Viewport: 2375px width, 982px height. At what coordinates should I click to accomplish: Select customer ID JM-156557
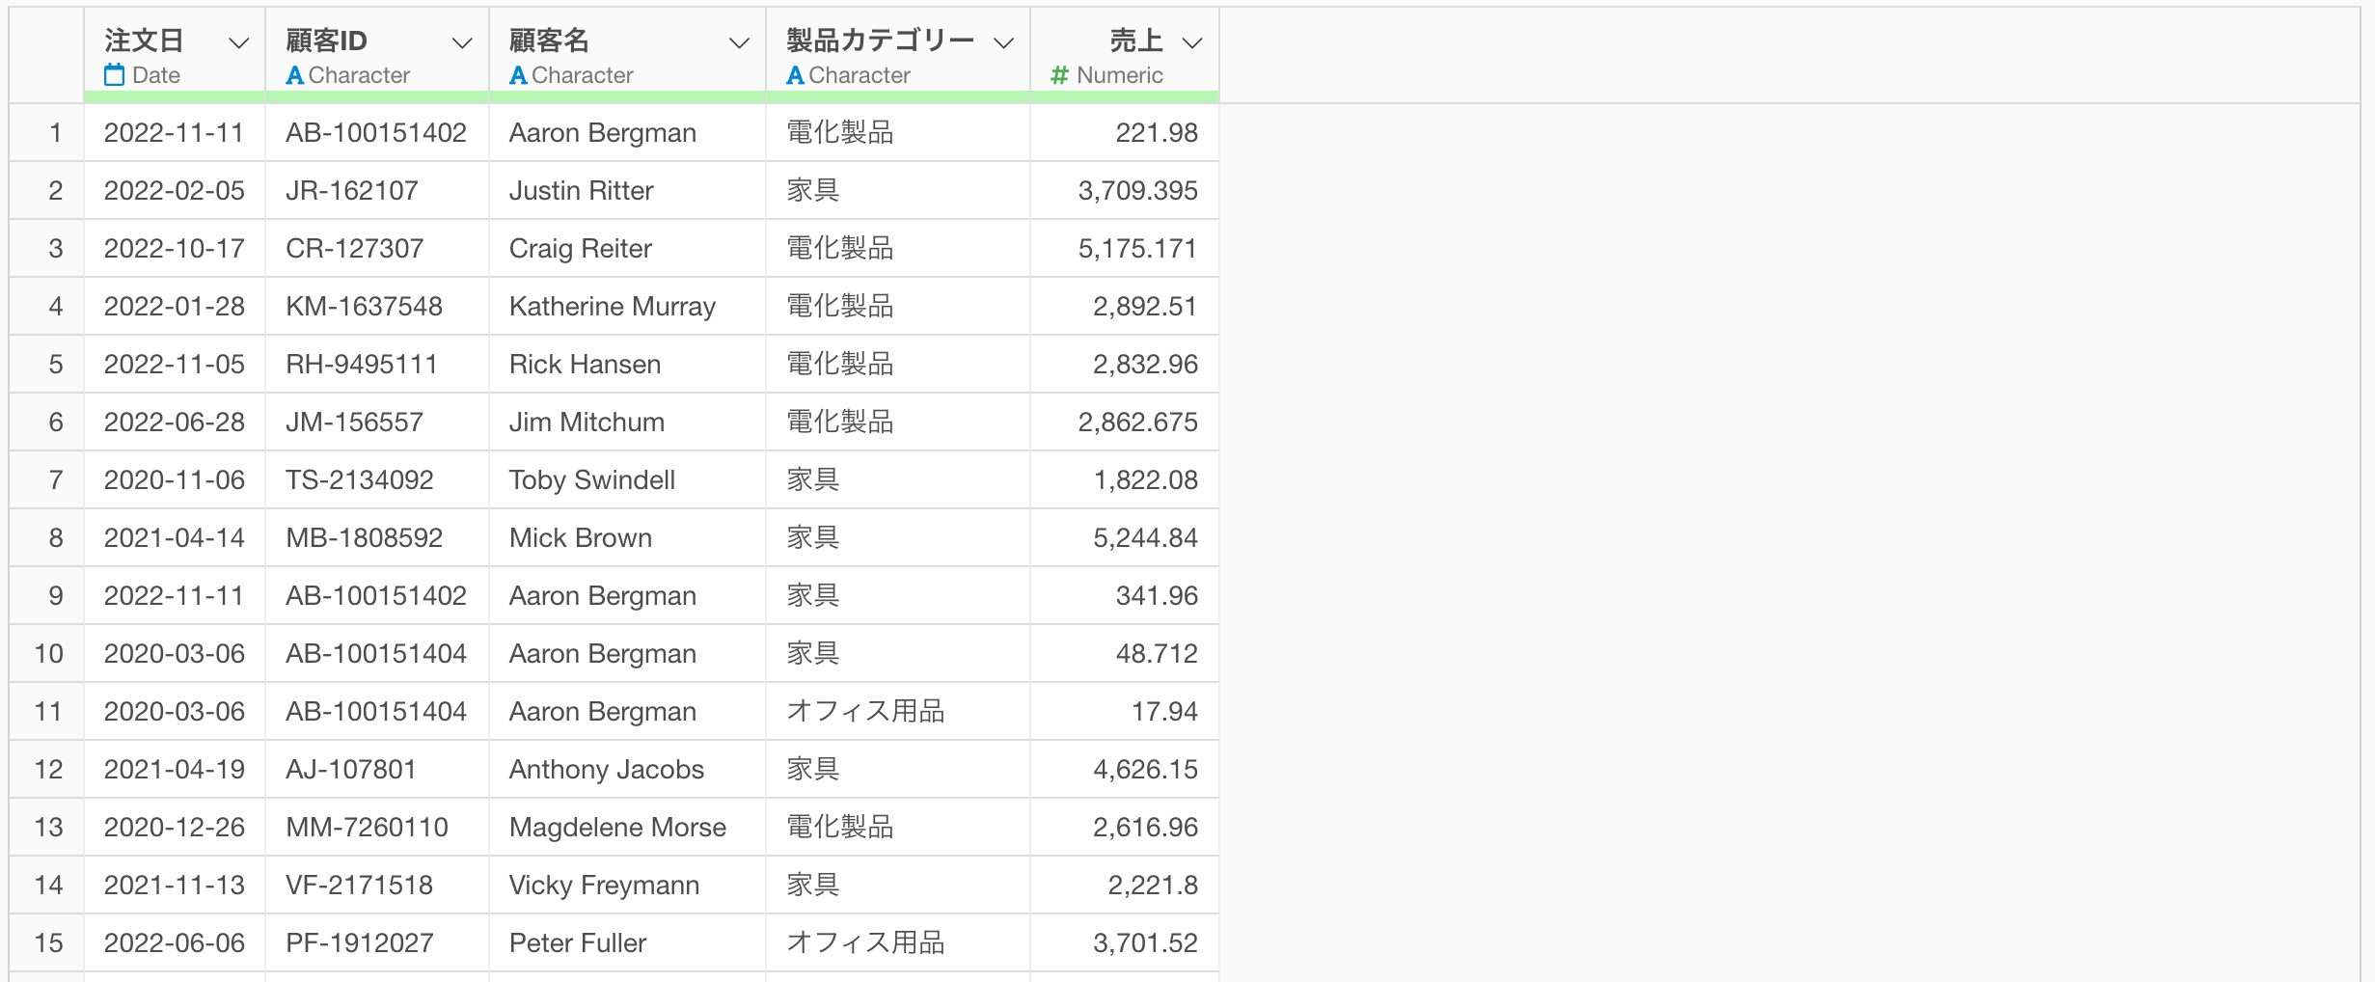tap(354, 423)
